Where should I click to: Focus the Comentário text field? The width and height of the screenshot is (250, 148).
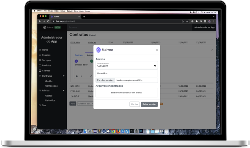pyautogui.click(x=127, y=73)
